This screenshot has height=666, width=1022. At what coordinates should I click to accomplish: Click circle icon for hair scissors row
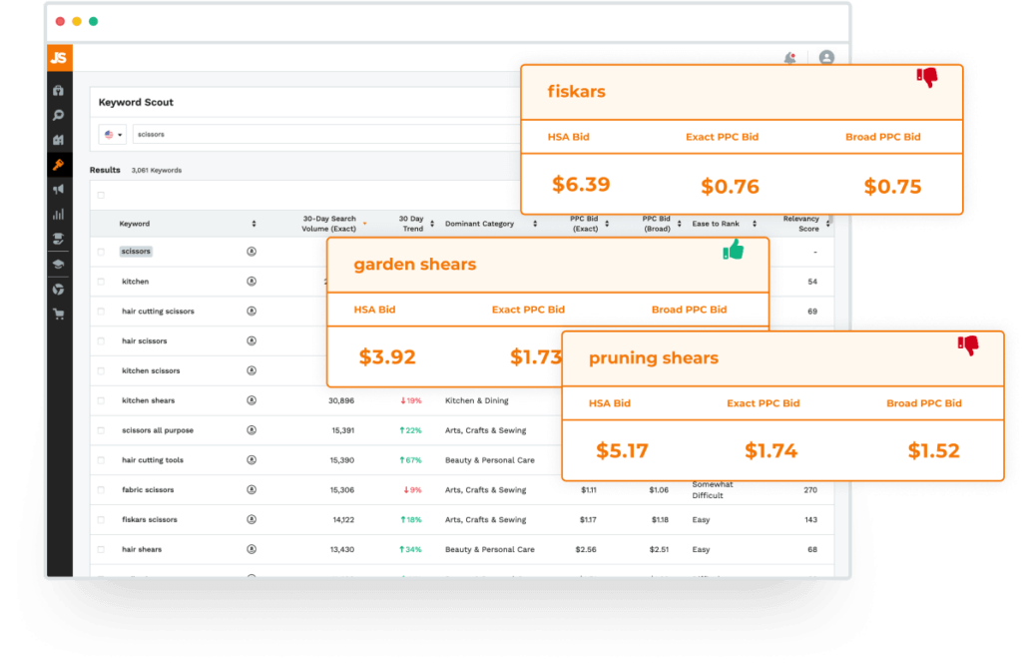[x=252, y=340]
